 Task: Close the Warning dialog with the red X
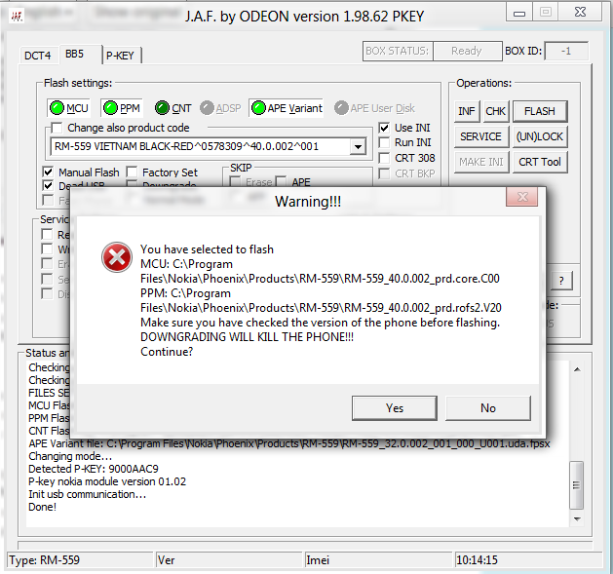click(522, 197)
